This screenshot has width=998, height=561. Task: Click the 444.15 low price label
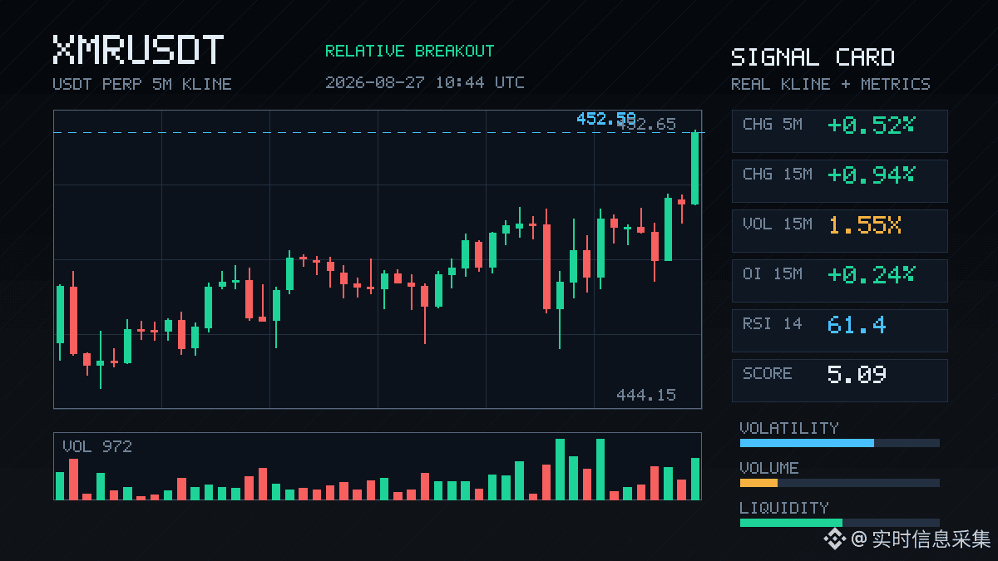coord(646,395)
